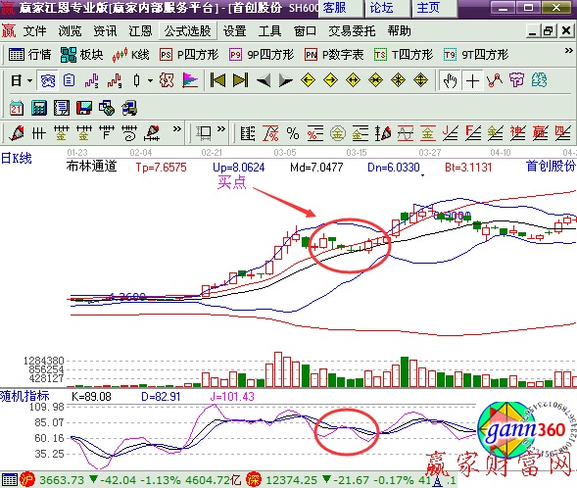
Task: Click the 布林通道 indicator label
Action: pyautogui.click(x=91, y=167)
